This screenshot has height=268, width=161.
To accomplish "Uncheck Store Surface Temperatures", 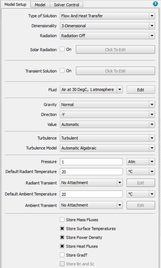I will tap(62, 229).
